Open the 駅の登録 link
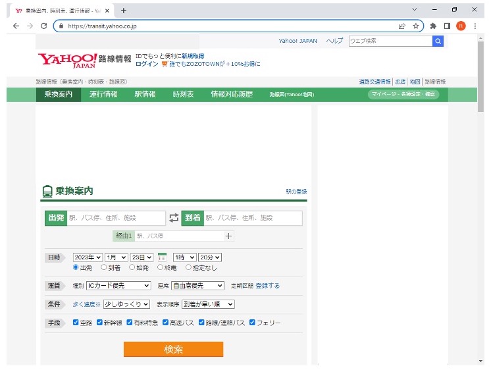Image resolution: width=491 pixels, height=370 pixels. click(296, 192)
